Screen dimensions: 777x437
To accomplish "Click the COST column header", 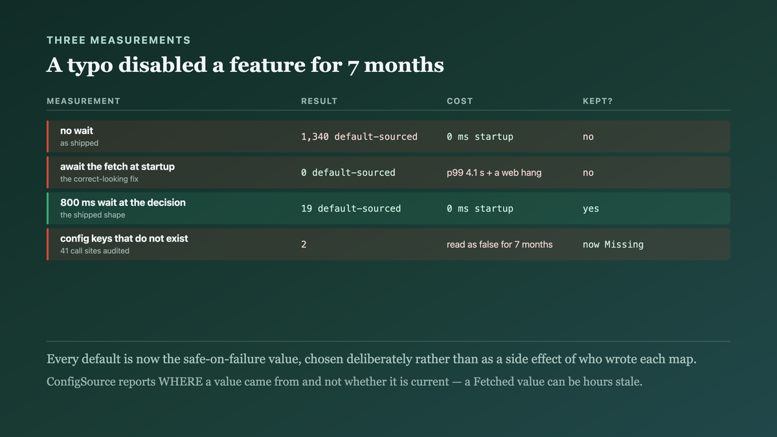I will point(460,101).
